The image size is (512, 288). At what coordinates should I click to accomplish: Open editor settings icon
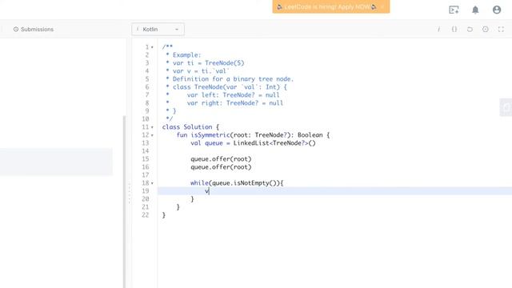[x=486, y=29]
